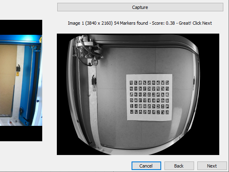Click the Capture button
The height and width of the screenshot is (172, 229).
(x=140, y=7)
